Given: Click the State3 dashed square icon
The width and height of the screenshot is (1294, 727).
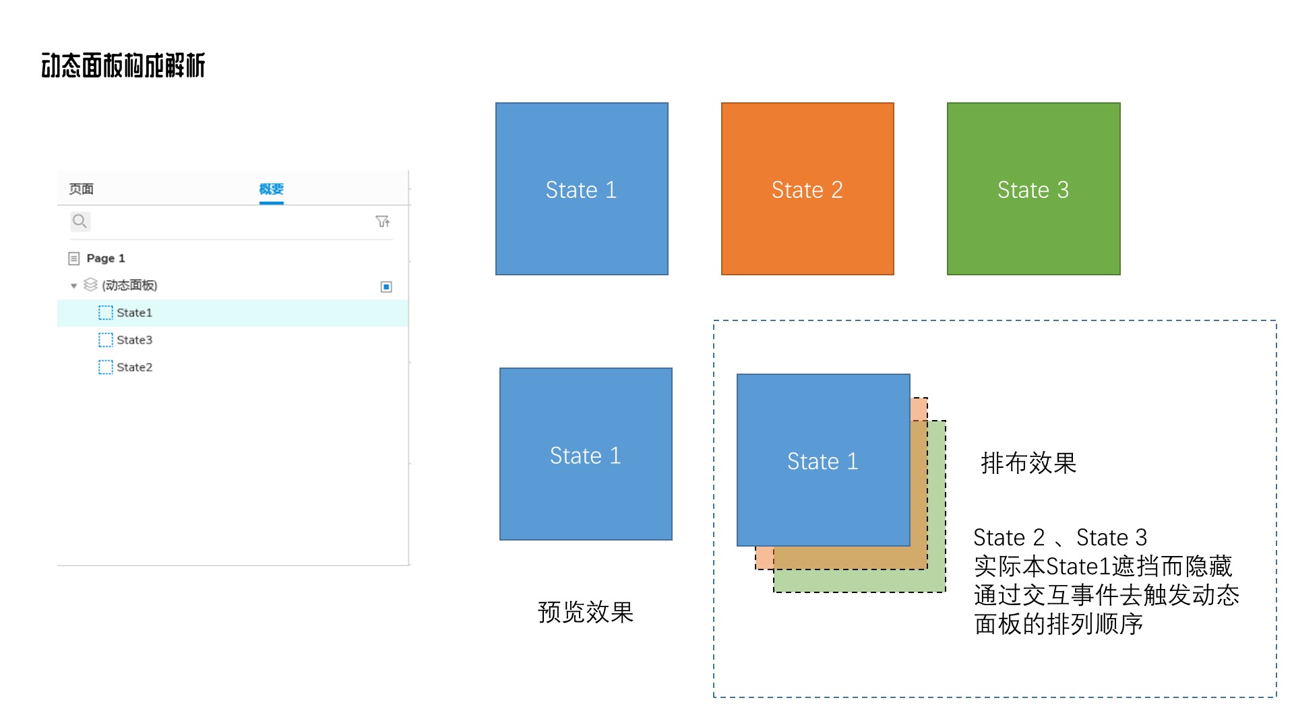Looking at the screenshot, I should [106, 340].
